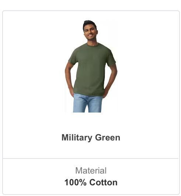Click the t-shirt crew neck collar

tap(93, 45)
